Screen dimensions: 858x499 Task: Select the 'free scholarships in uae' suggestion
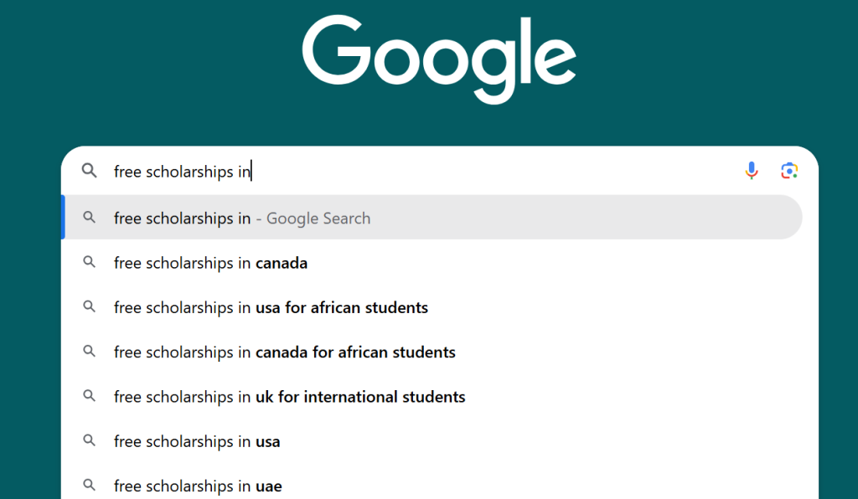[x=198, y=486]
